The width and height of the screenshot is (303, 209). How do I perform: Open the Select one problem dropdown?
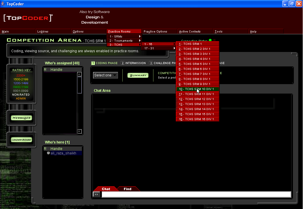coord(105,75)
